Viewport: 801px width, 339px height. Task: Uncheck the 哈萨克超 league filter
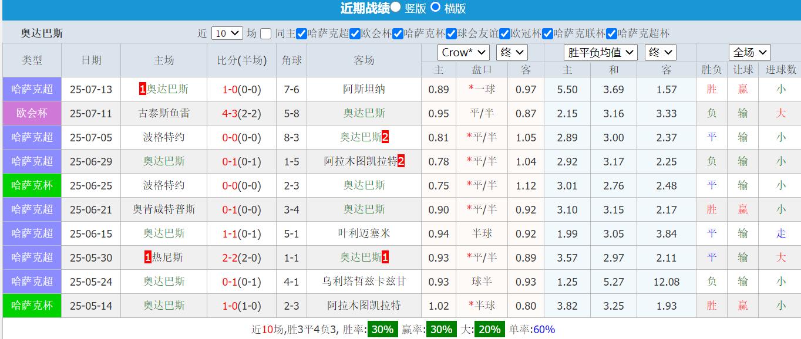300,34
